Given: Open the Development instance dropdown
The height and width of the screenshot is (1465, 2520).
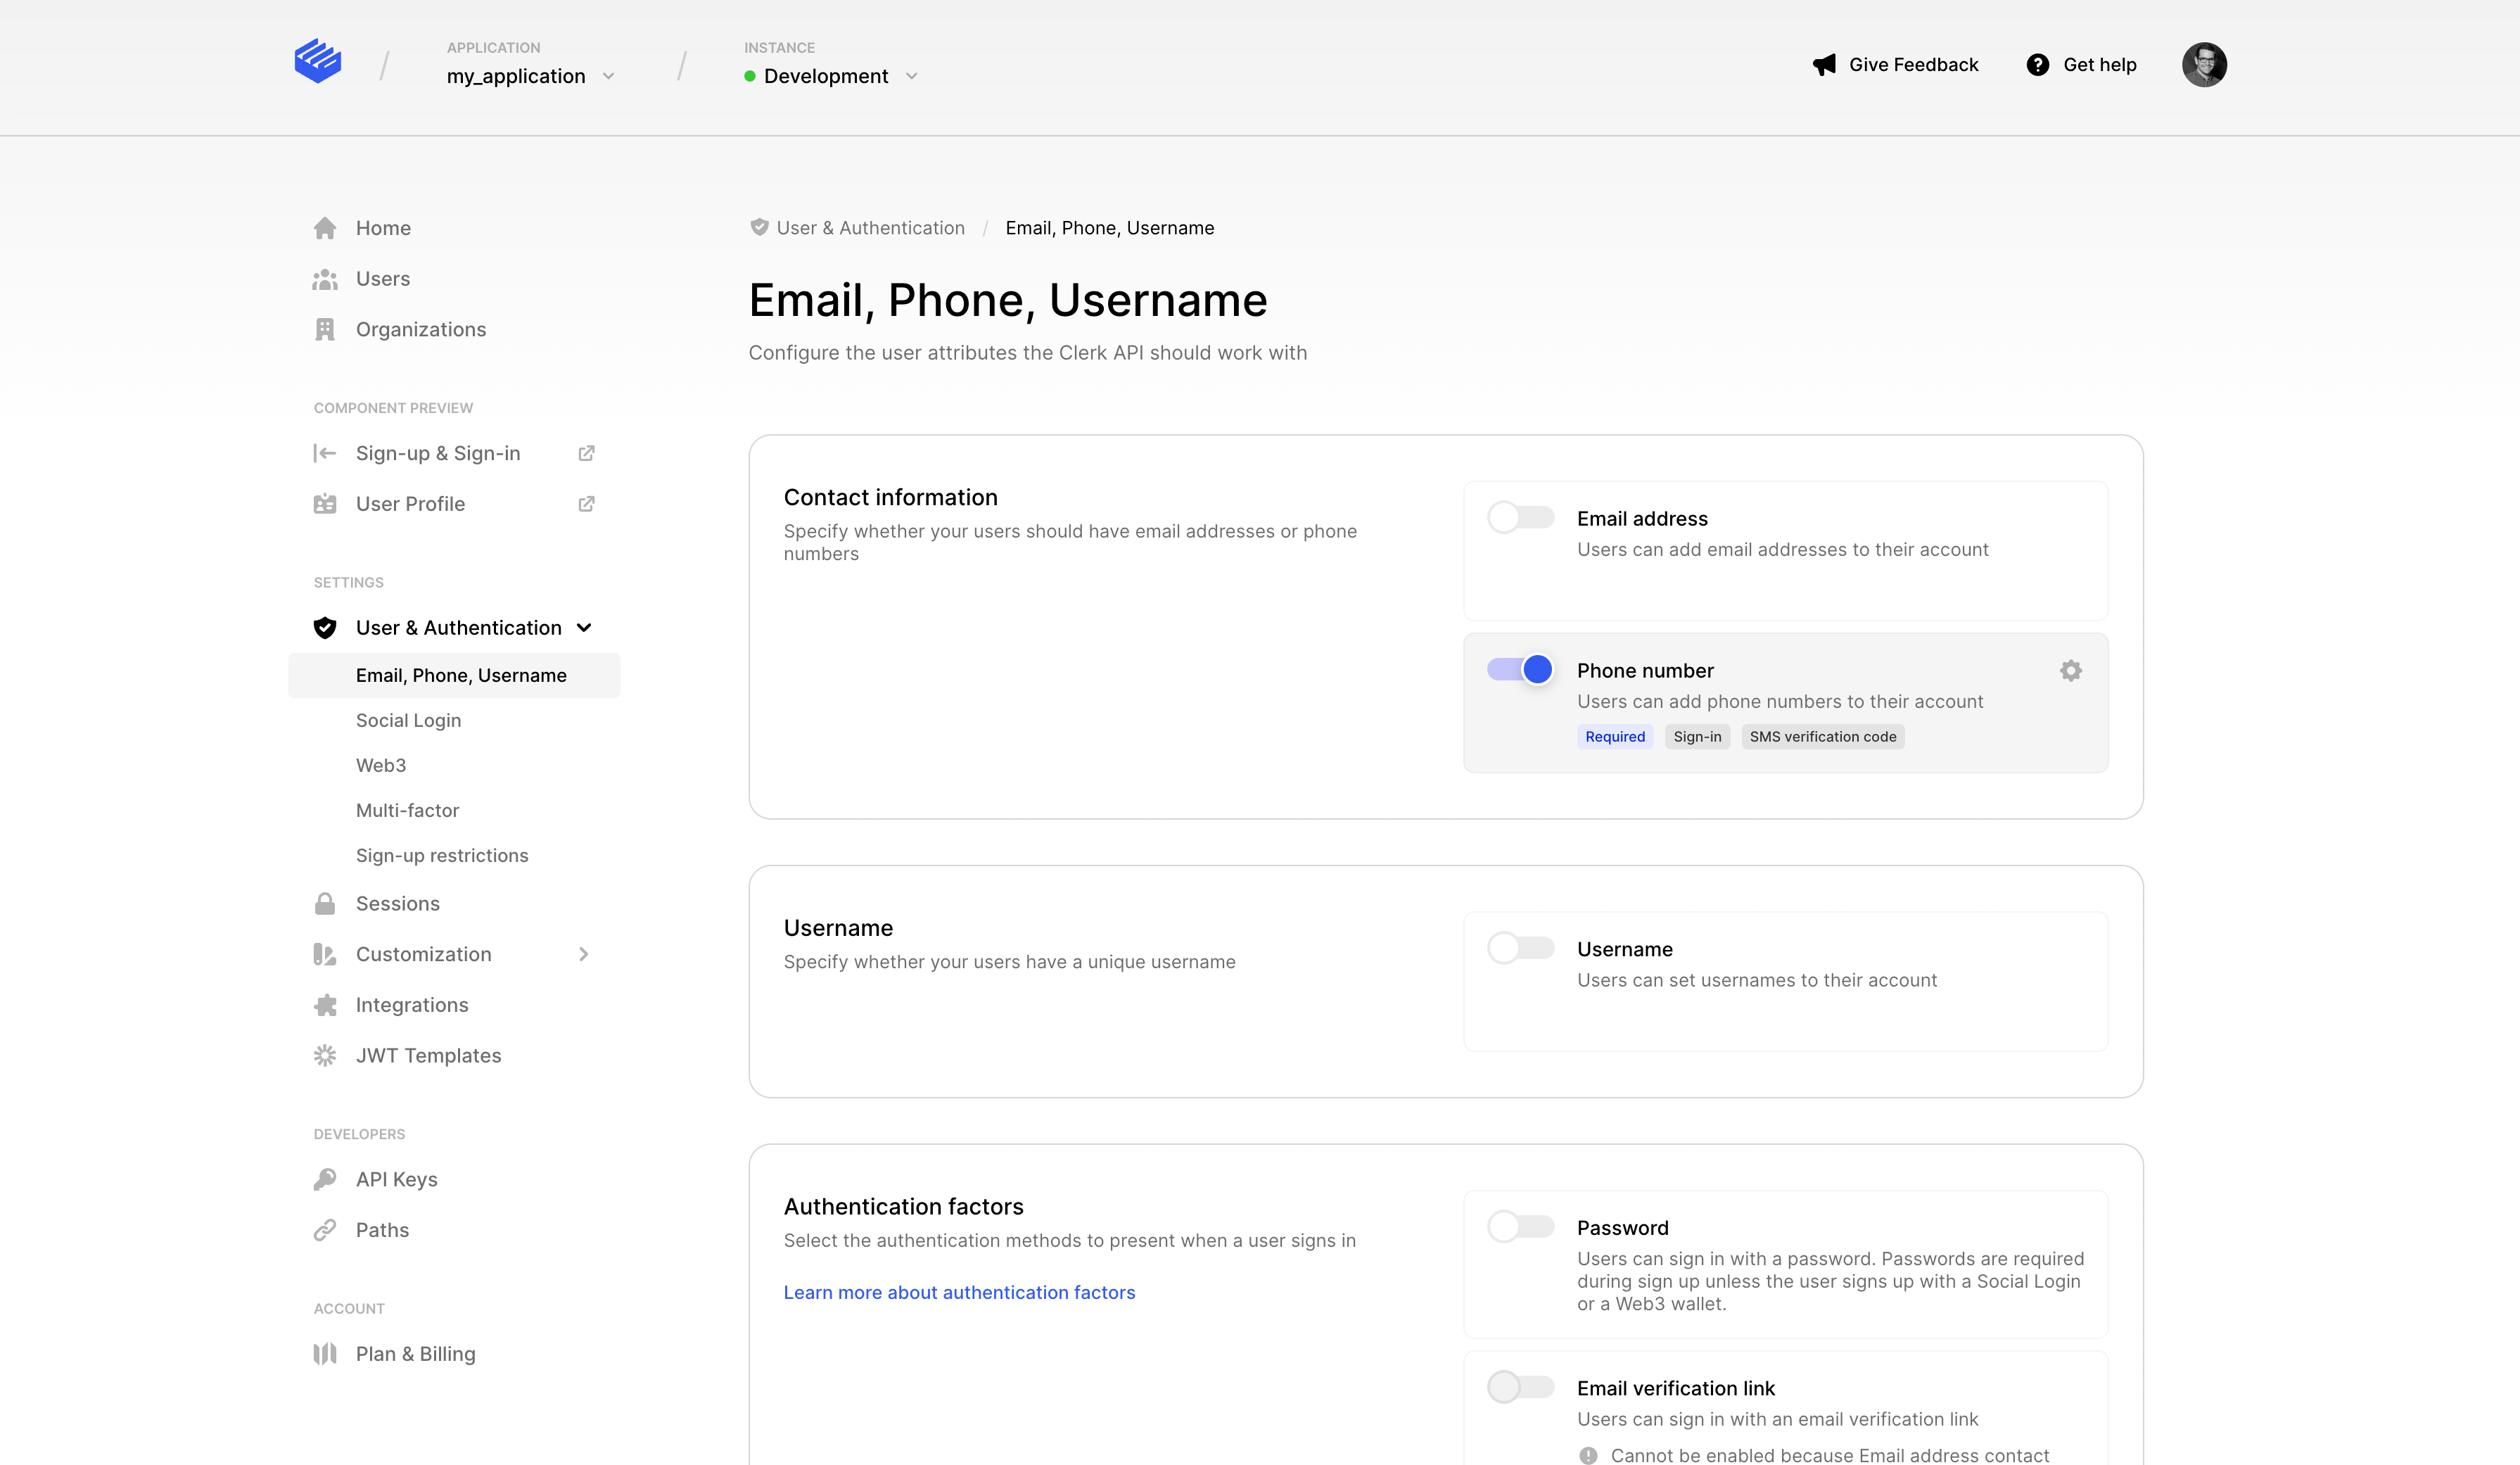Looking at the screenshot, I should pyautogui.click(x=830, y=76).
